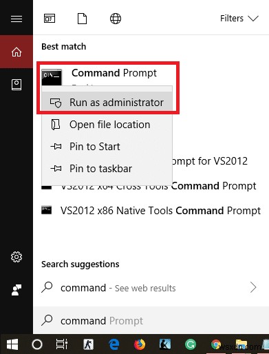This screenshot has height=354, width=269.
Task: Click the Feedback person icon in the sidebar
Action: pyautogui.click(x=17, y=290)
